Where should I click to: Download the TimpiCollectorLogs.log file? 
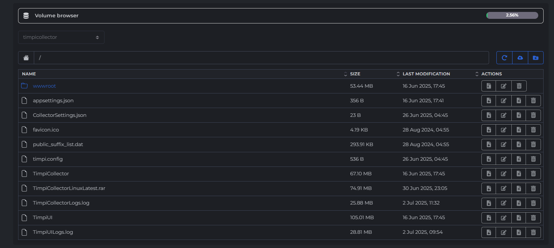[489, 203]
